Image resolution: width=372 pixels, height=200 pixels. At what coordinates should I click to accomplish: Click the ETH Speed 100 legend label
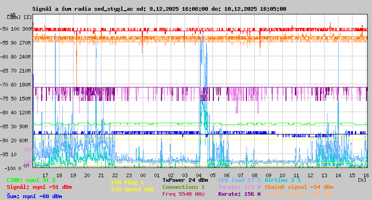coord(132,190)
